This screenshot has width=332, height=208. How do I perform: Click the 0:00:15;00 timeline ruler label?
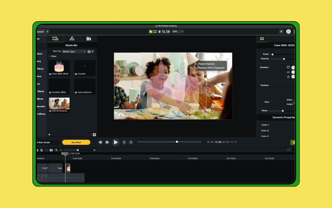pyautogui.click(x=78, y=158)
